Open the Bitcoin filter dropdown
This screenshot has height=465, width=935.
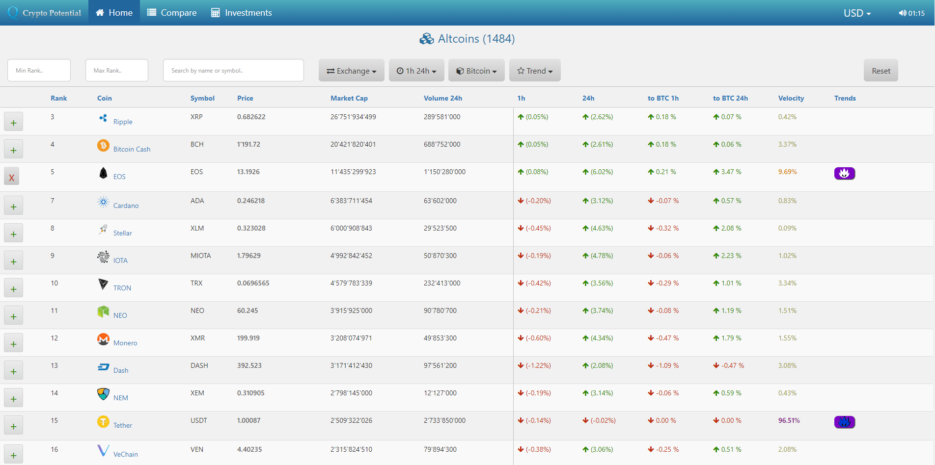(476, 71)
